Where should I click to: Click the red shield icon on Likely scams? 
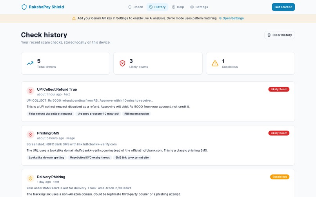coord(122,63)
